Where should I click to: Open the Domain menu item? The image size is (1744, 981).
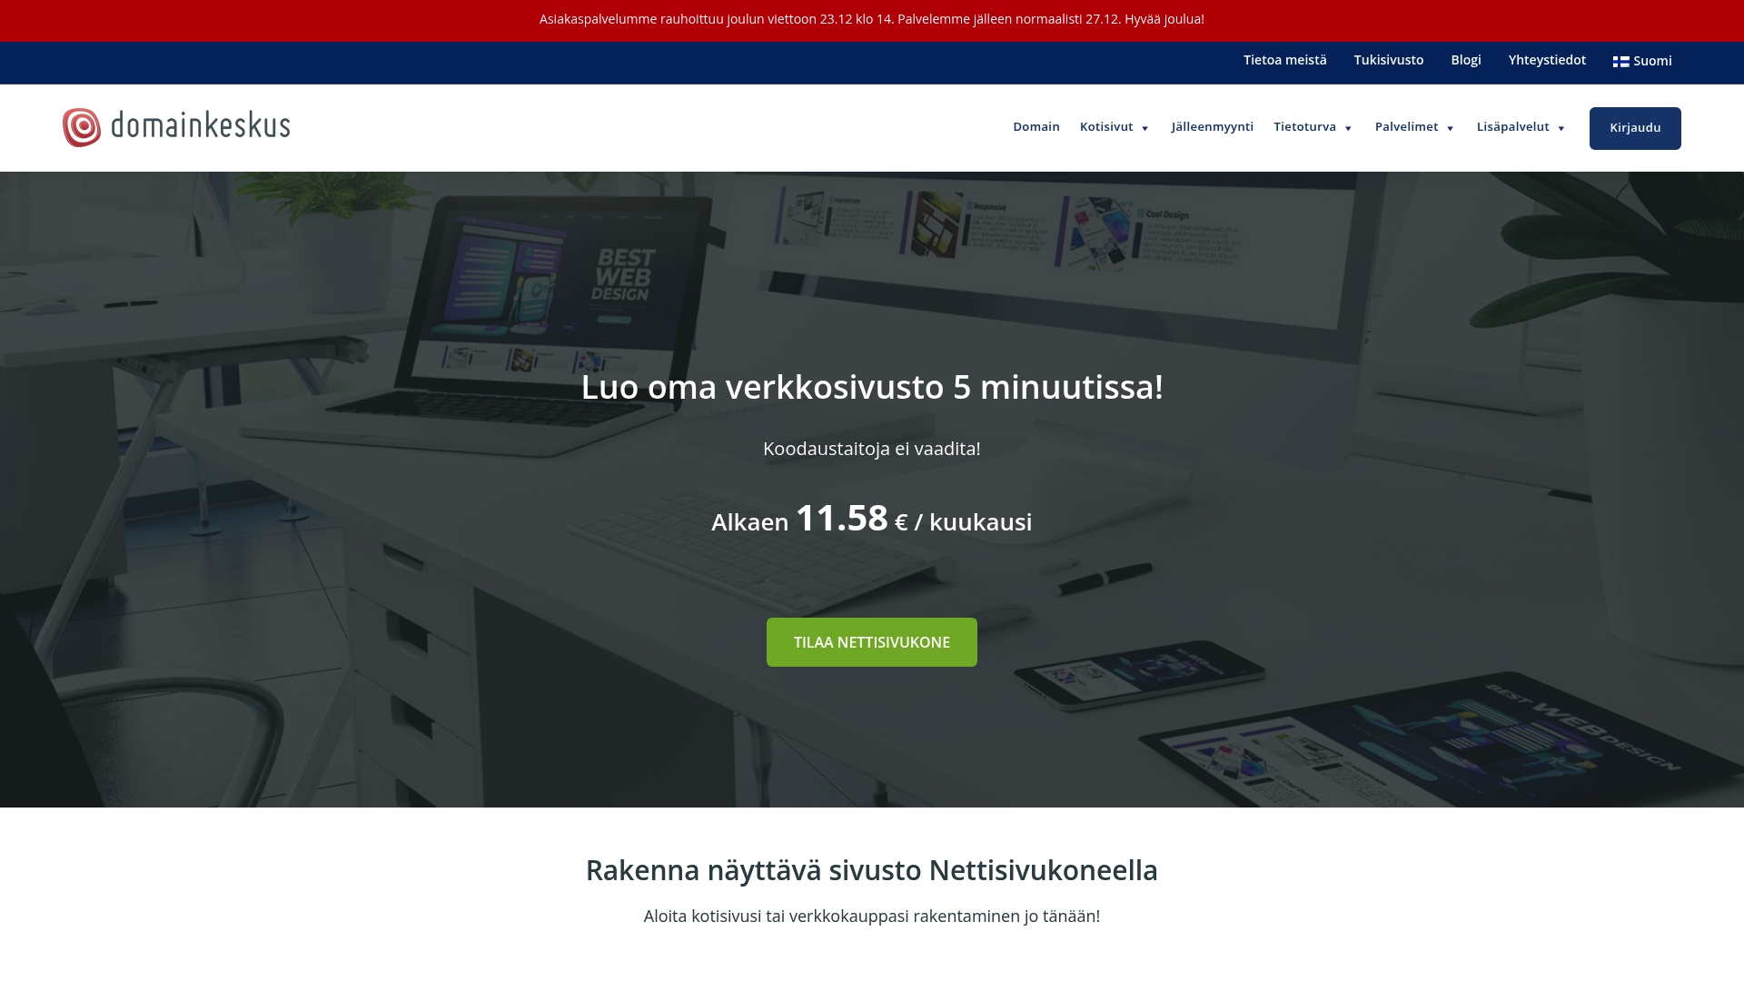click(x=1036, y=127)
